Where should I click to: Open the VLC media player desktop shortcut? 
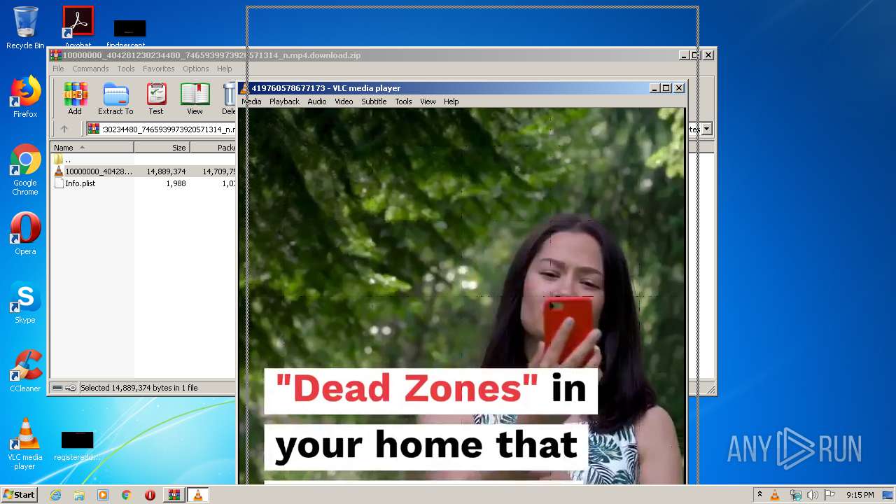coord(25,444)
